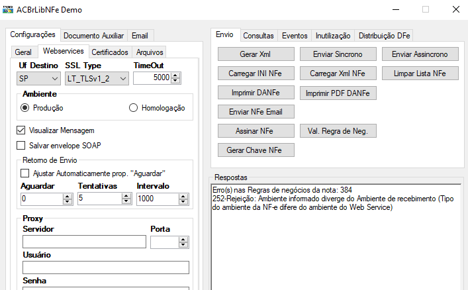Image resolution: width=468 pixels, height=290 pixels.
Task: Close the ACBrLibNFe Demo window
Action: tap(456, 9)
